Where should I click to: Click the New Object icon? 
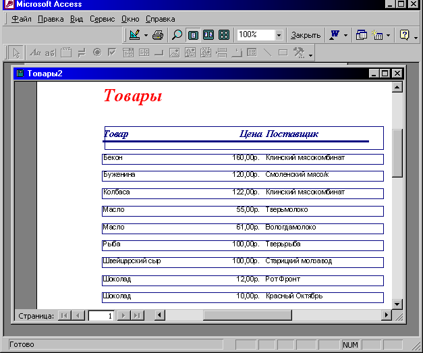(x=377, y=35)
